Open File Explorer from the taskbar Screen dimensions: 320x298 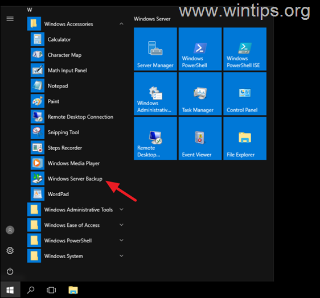[73, 290]
